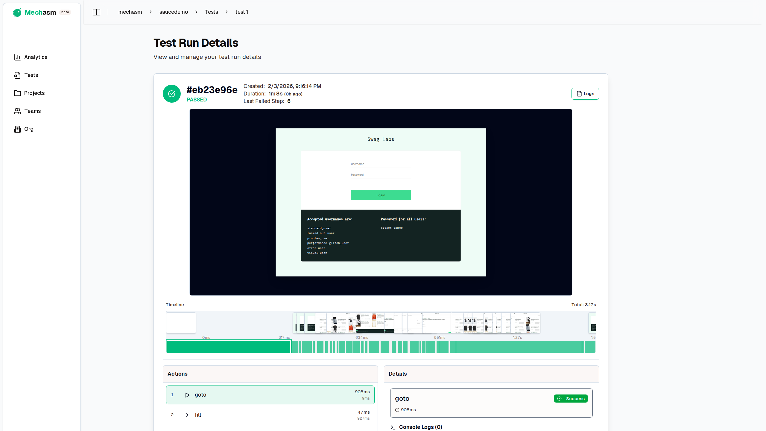Expand Console Logs (0) in Details
This screenshot has height=431, width=766.
tap(420, 427)
